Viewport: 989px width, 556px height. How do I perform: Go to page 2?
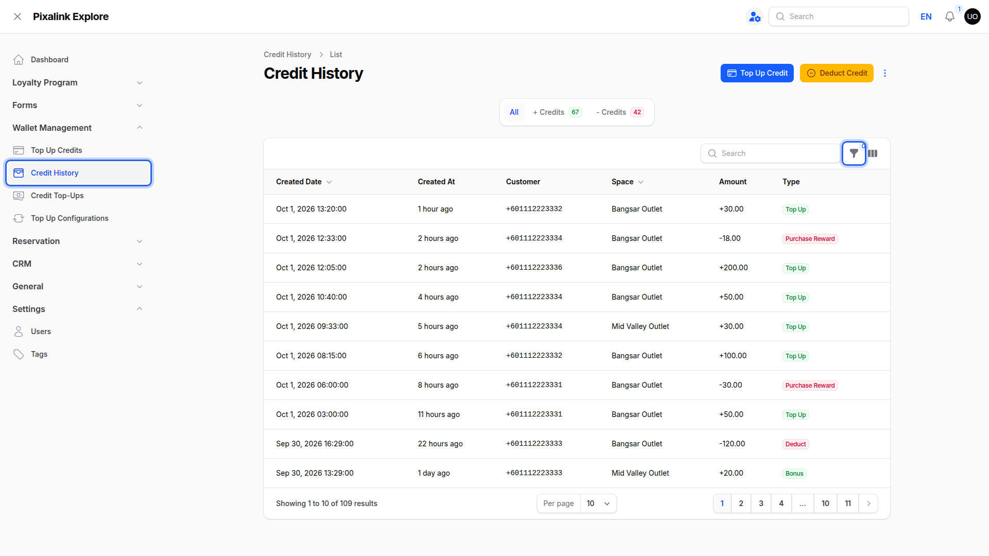coord(741,503)
